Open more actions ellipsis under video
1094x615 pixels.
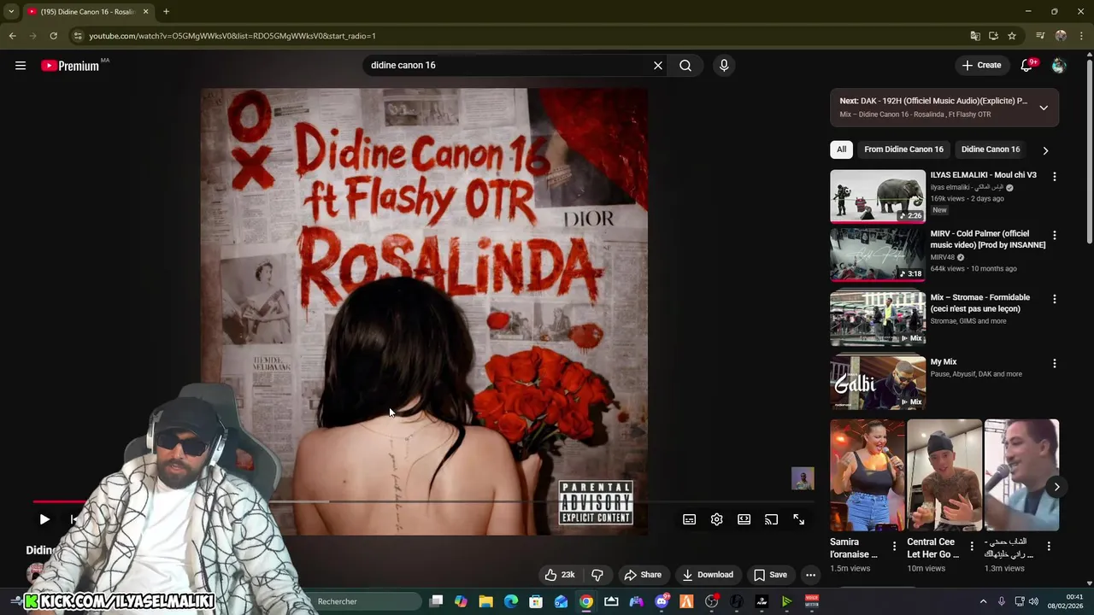810,575
